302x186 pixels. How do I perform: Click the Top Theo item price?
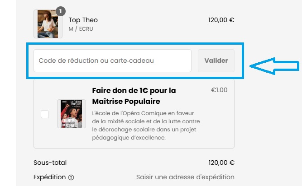point(221,20)
